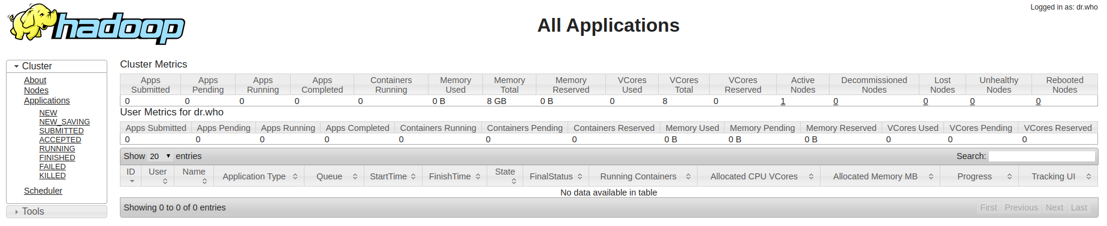This screenshot has height=226, width=1107.
Task: Click the Apps Submitted cluster metrics header
Action: 150,85
